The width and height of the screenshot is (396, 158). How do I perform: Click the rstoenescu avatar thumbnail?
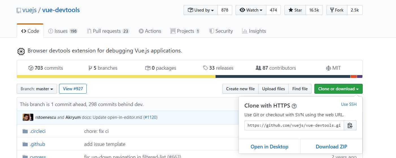pyautogui.click(x=26, y=117)
